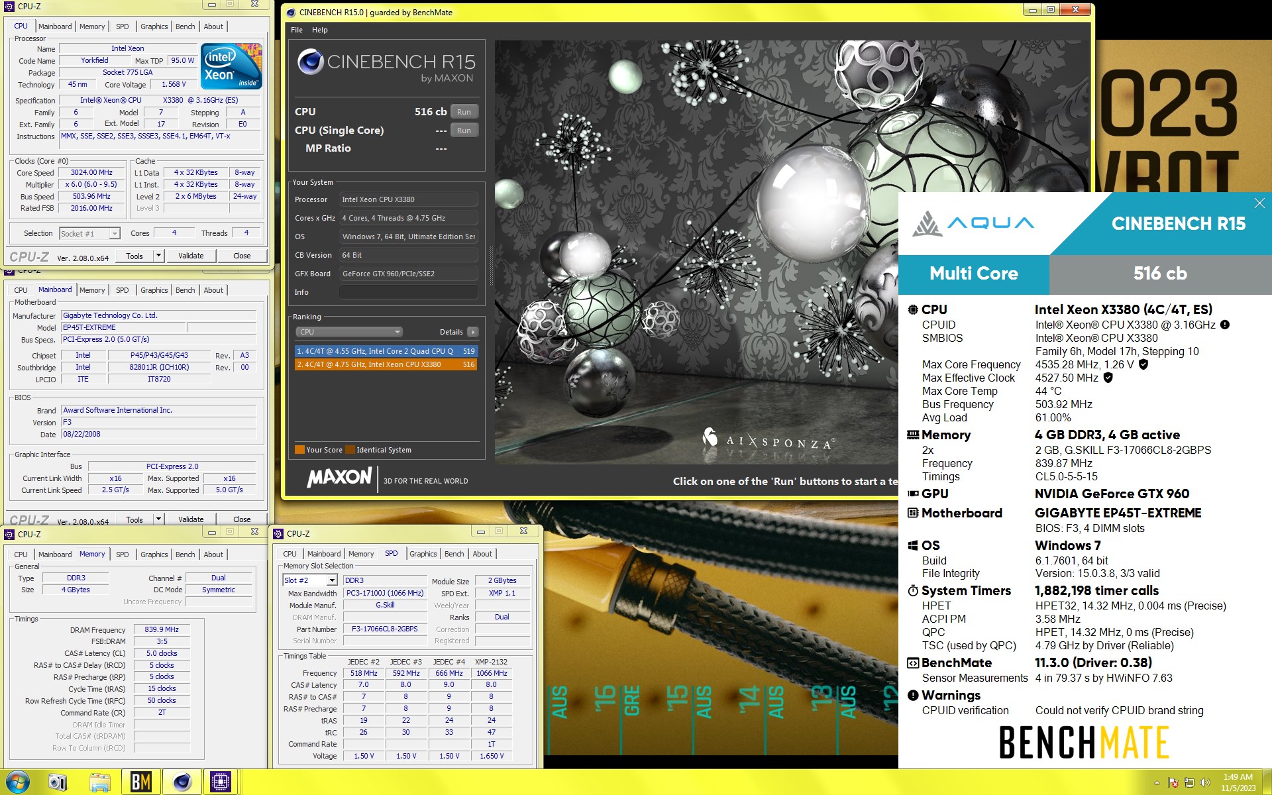The image size is (1272, 795).
Task: Open the Cinebench taskbar icon
Action: coord(182,782)
